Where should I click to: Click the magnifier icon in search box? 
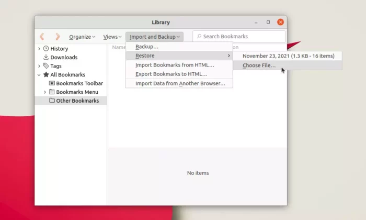point(199,36)
